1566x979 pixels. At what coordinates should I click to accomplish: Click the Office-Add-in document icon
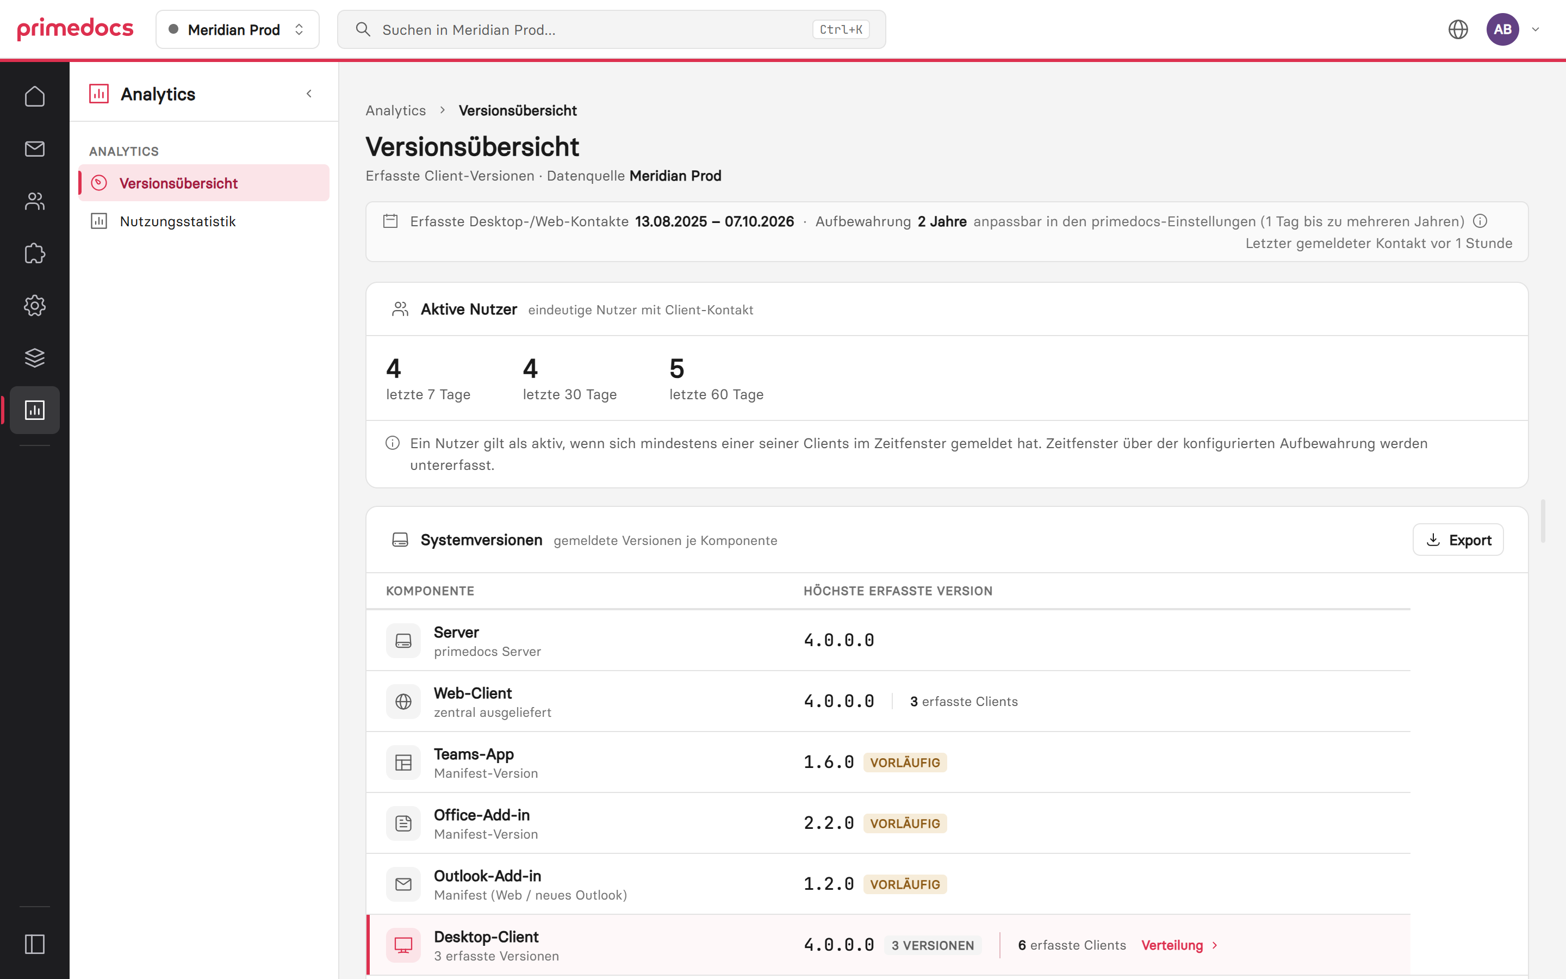coord(403,823)
